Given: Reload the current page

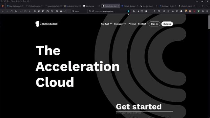Looking at the screenshot, I should click(x=11, y=11).
